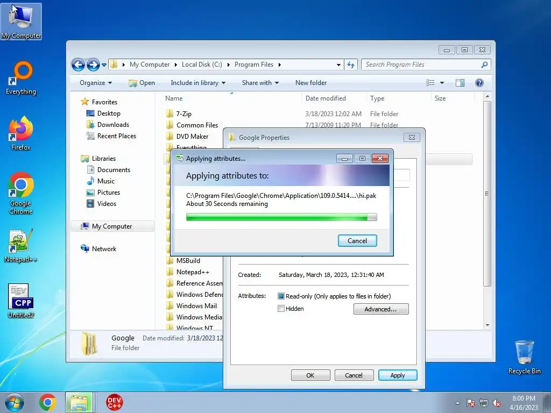Open Documents library
This screenshot has width=551, height=413.
[108, 169]
